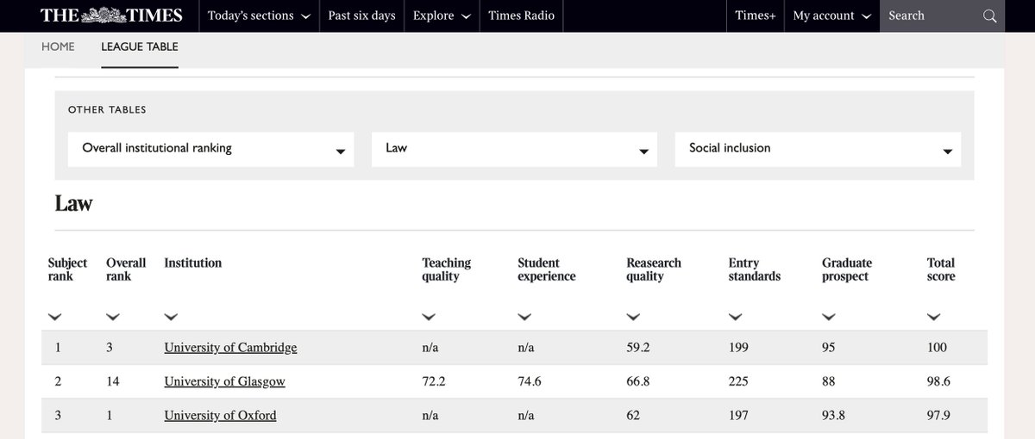Screen dimensions: 1035x439
Task: Click the Graduate prospect column header
Action: pos(847,269)
